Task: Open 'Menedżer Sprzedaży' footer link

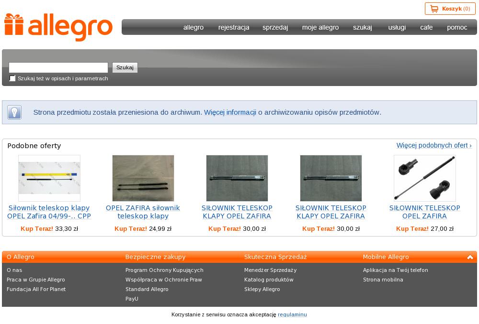Action: 270,270
